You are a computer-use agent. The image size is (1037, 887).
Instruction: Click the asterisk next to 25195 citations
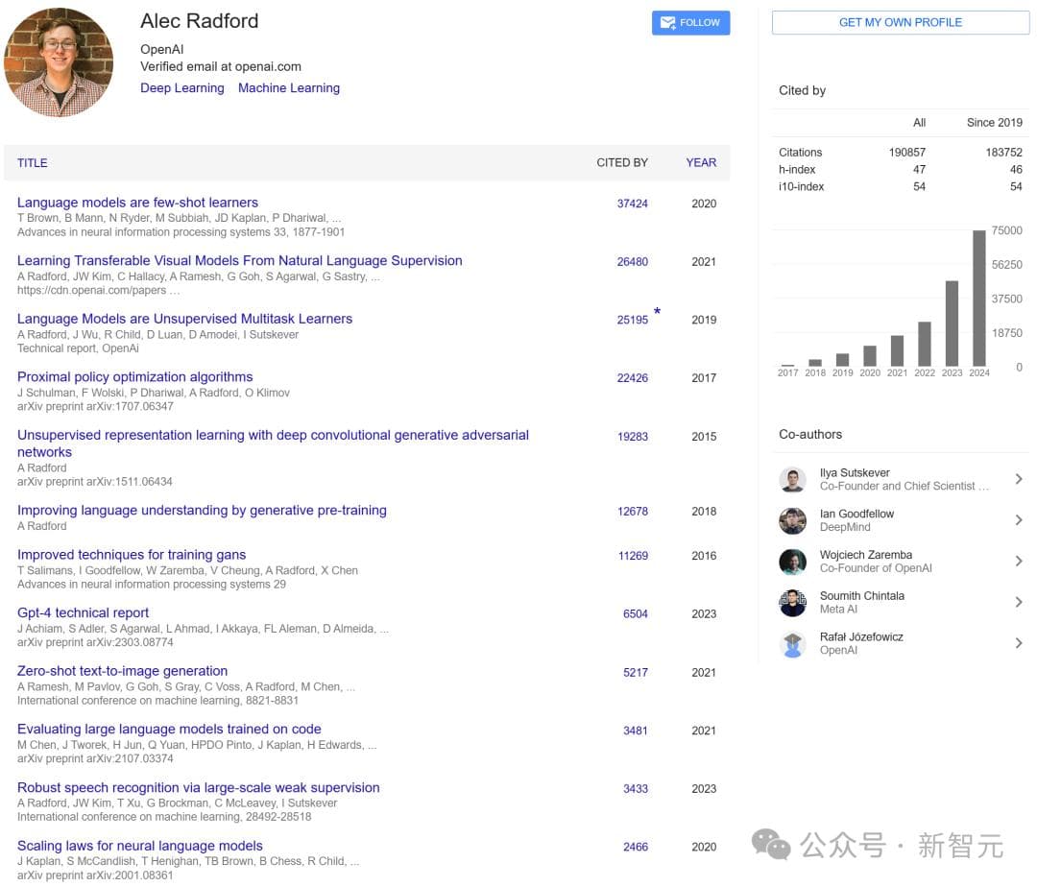coord(658,312)
